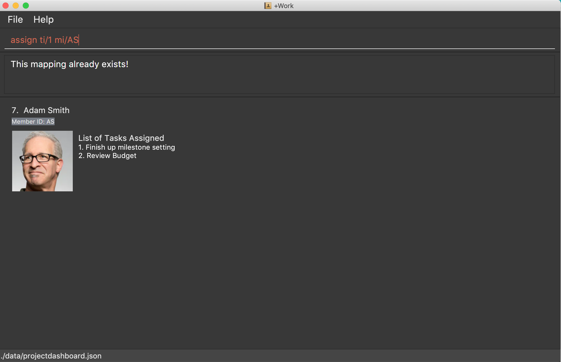The width and height of the screenshot is (561, 362).
Task: Click the 'This mapping already exists!' message
Action: pyautogui.click(x=69, y=64)
